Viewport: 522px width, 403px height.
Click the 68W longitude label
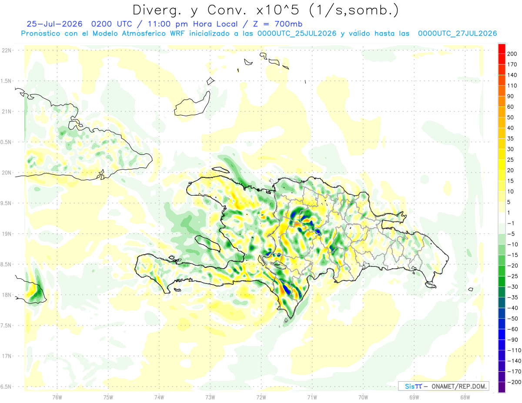465,397
